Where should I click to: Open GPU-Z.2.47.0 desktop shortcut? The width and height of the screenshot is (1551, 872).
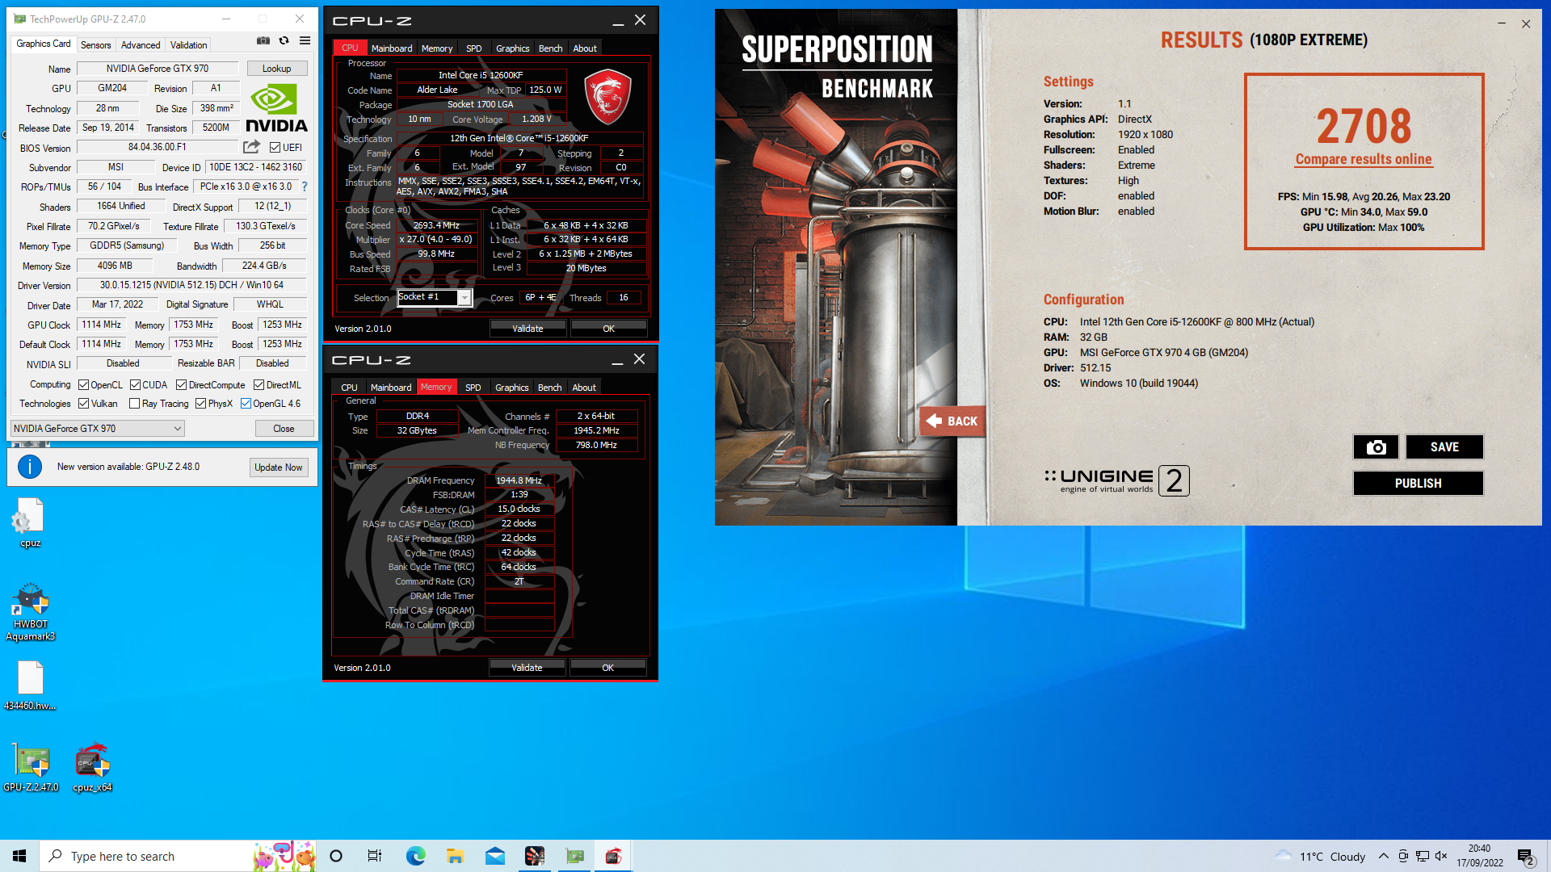(31, 767)
